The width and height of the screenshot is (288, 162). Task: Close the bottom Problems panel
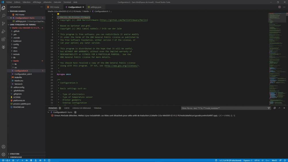[x=284, y=108]
